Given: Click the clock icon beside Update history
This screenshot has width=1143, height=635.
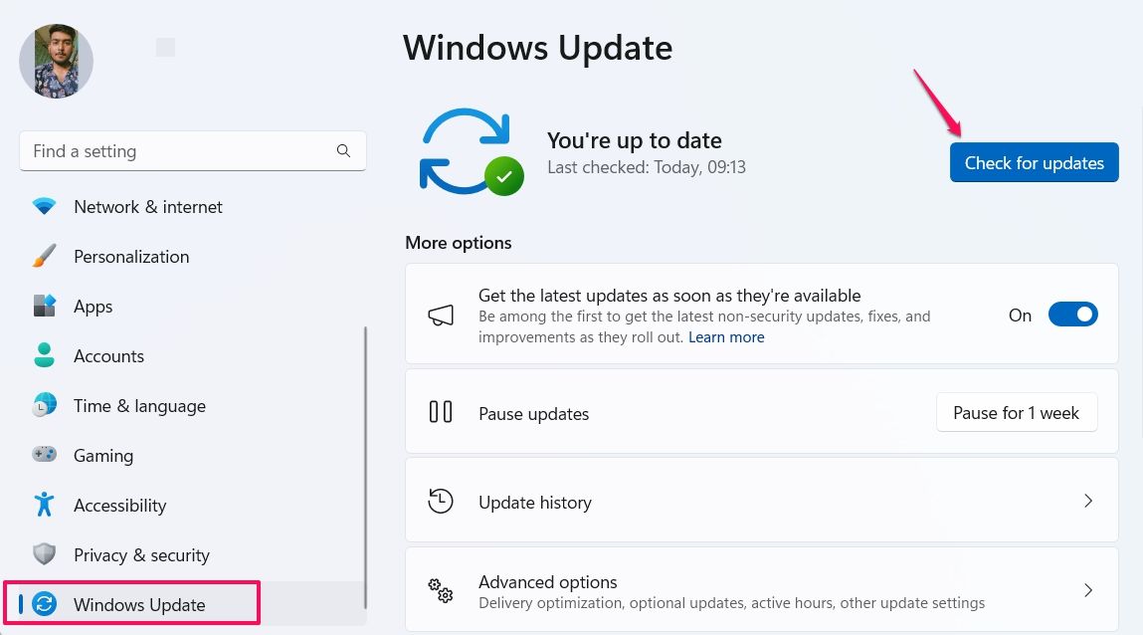Looking at the screenshot, I should tap(441, 502).
